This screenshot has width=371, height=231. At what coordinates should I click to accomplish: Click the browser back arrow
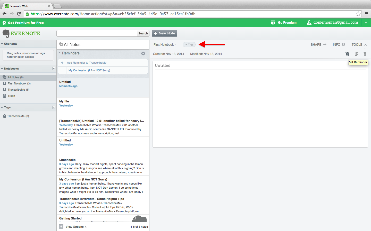pos(4,14)
